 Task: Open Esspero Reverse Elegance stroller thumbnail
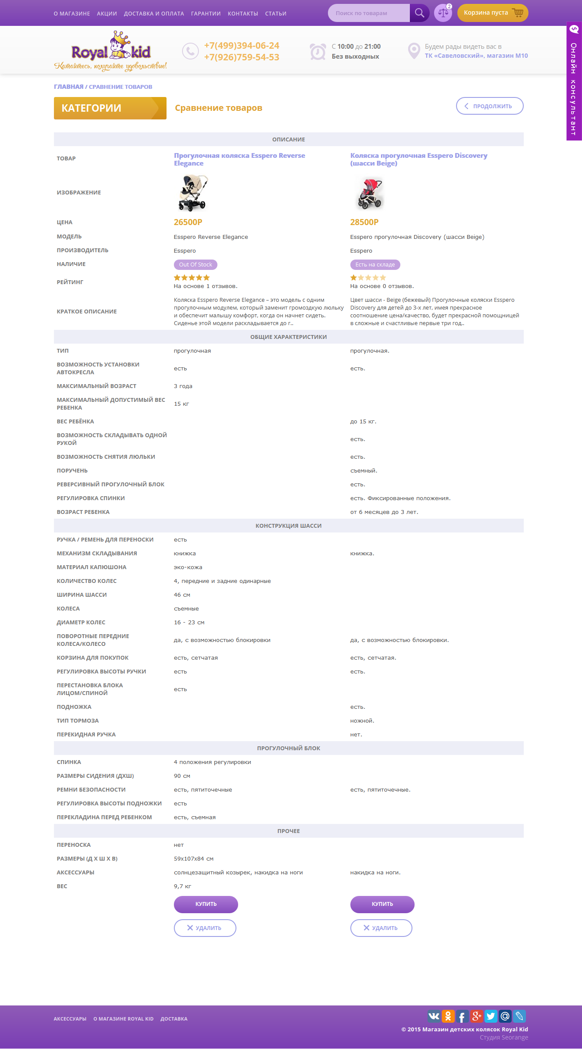coord(193,193)
